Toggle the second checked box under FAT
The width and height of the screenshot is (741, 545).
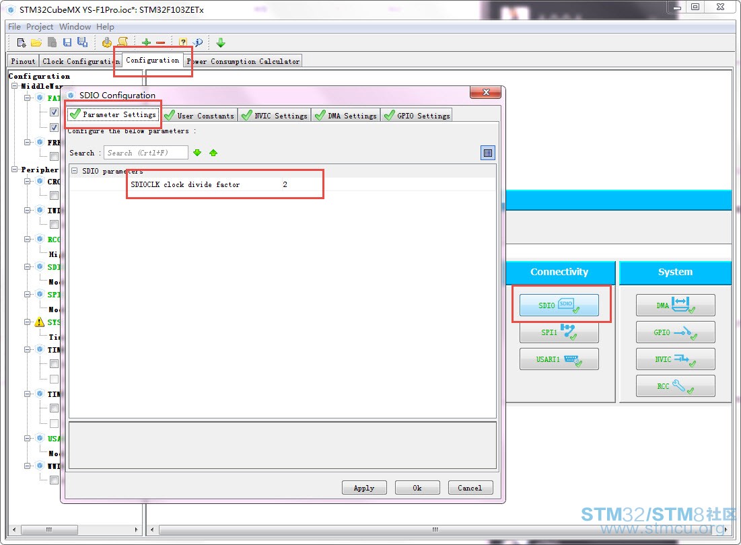54,127
